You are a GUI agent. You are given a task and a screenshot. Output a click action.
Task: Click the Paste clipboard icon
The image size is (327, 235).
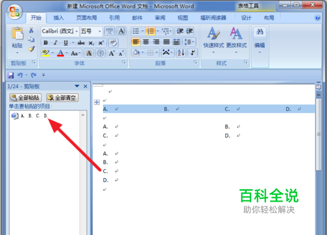click(x=17, y=34)
